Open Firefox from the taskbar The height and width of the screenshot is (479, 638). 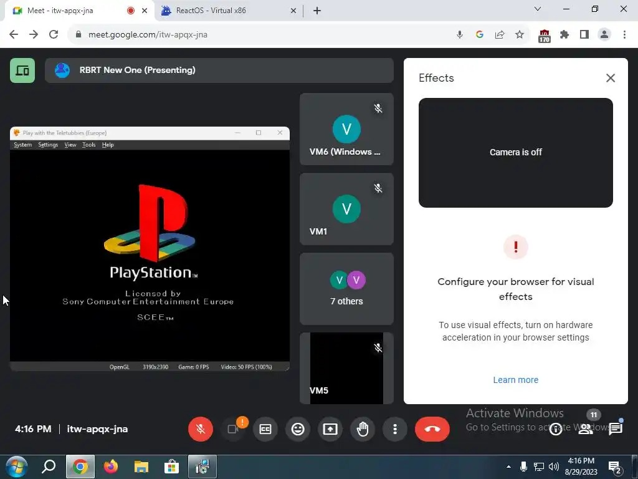111,467
